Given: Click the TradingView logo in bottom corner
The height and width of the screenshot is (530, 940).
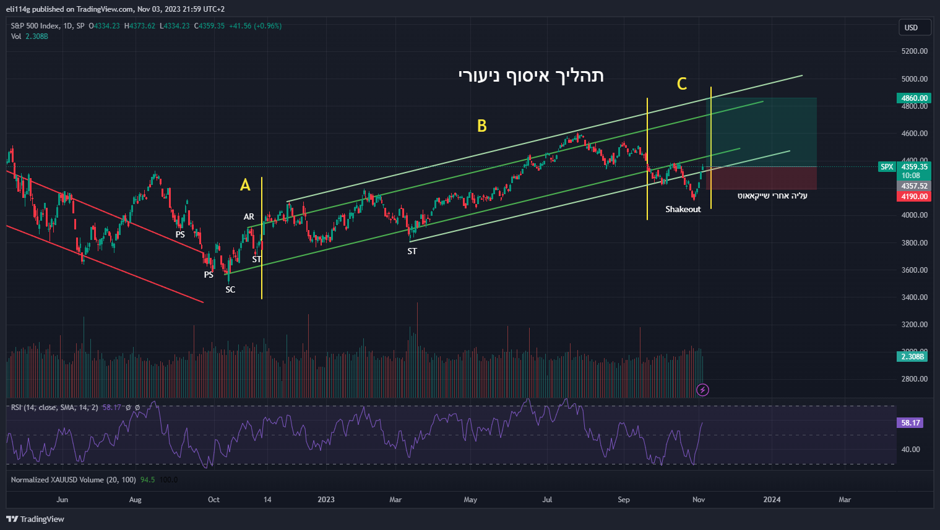Looking at the screenshot, I should 35,519.
